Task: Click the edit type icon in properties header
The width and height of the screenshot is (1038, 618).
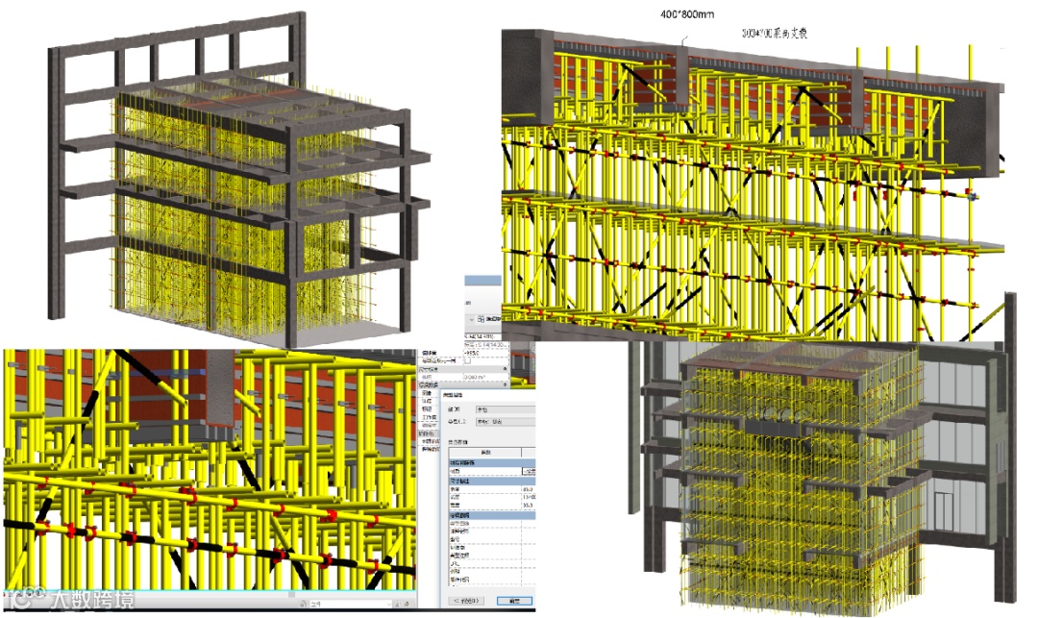Action: click(480, 319)
